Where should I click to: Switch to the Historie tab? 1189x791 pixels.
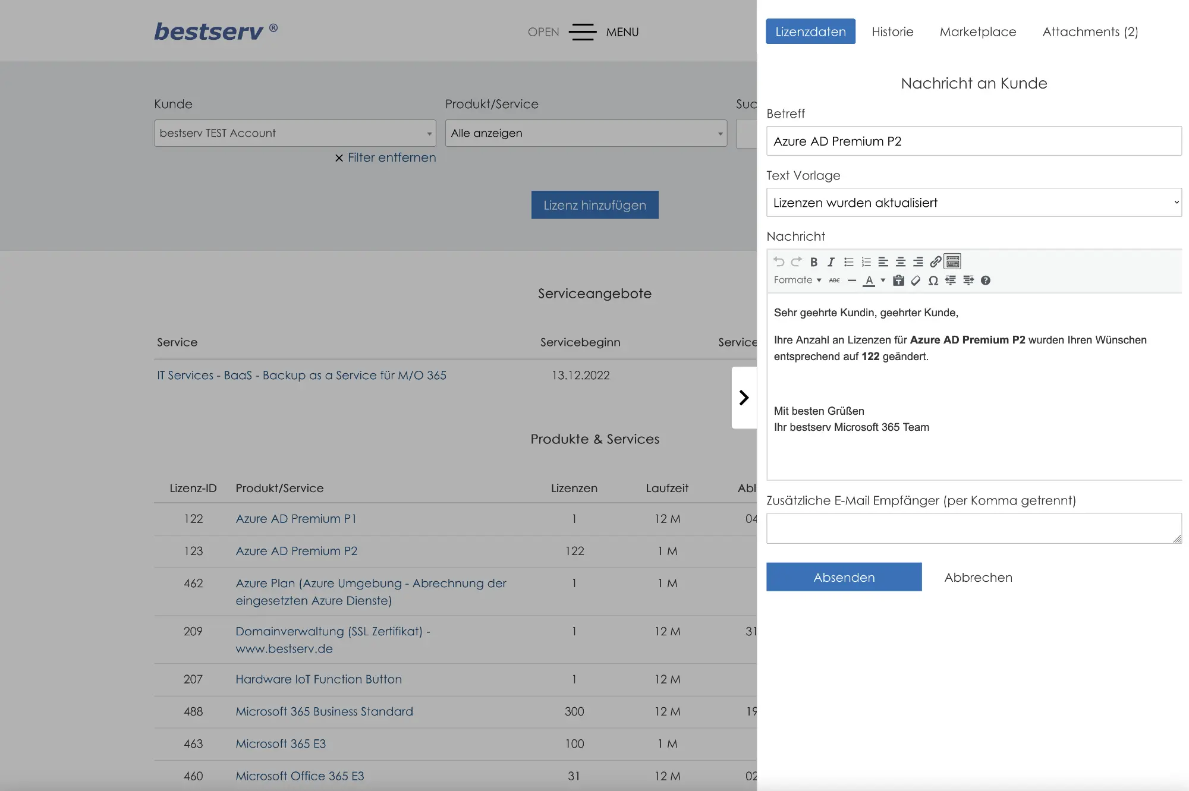point(892,31)
